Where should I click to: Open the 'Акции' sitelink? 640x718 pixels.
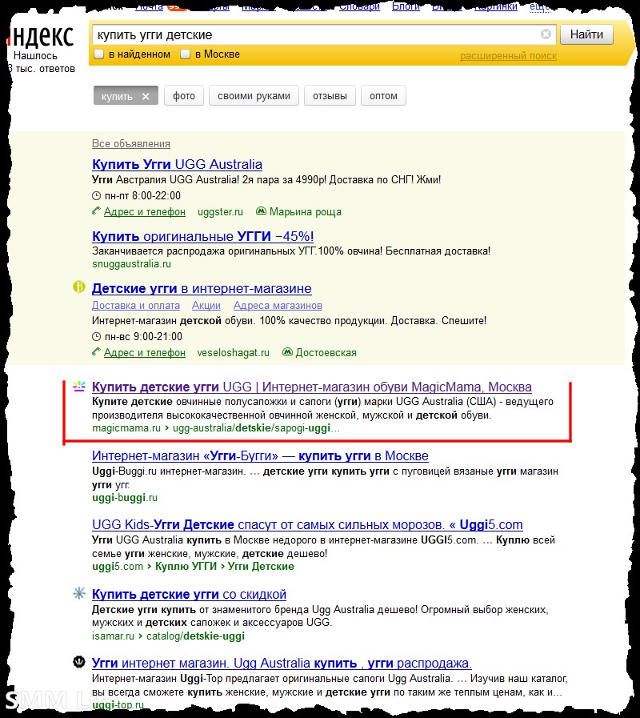pos(206,306)
